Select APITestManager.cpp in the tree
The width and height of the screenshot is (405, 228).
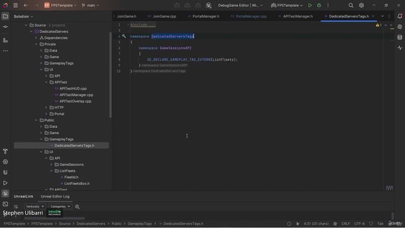pos(76,95)
